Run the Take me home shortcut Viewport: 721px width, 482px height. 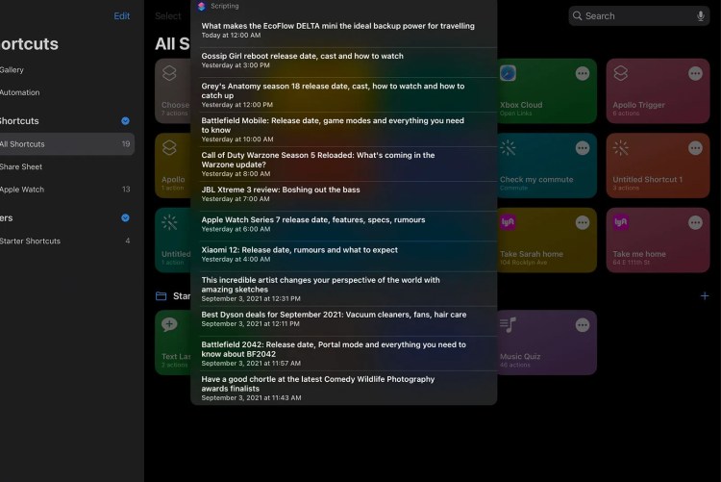(658, 241)
